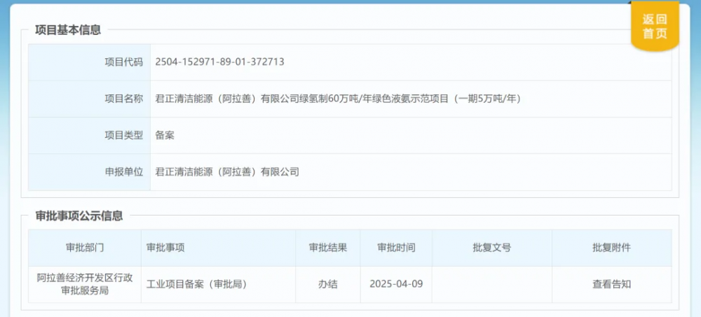The height and width of the screenshot is (317, 701).
Task: Click the 项目名称 label cell
Action: [90, 99]
